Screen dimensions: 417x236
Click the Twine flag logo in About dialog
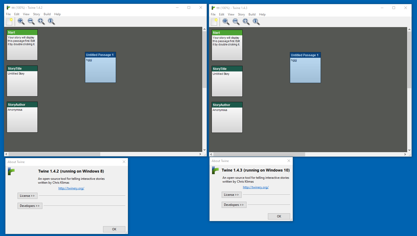point(11,171)
